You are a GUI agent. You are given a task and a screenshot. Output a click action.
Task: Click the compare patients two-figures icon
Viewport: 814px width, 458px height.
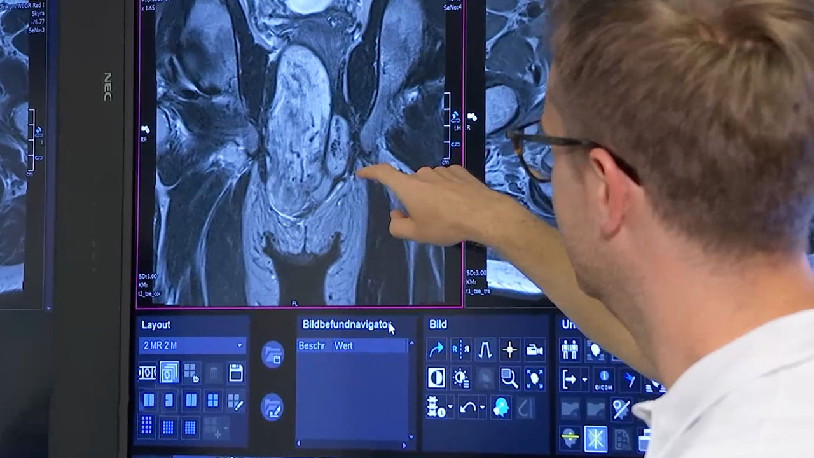[x=570, y=349]
